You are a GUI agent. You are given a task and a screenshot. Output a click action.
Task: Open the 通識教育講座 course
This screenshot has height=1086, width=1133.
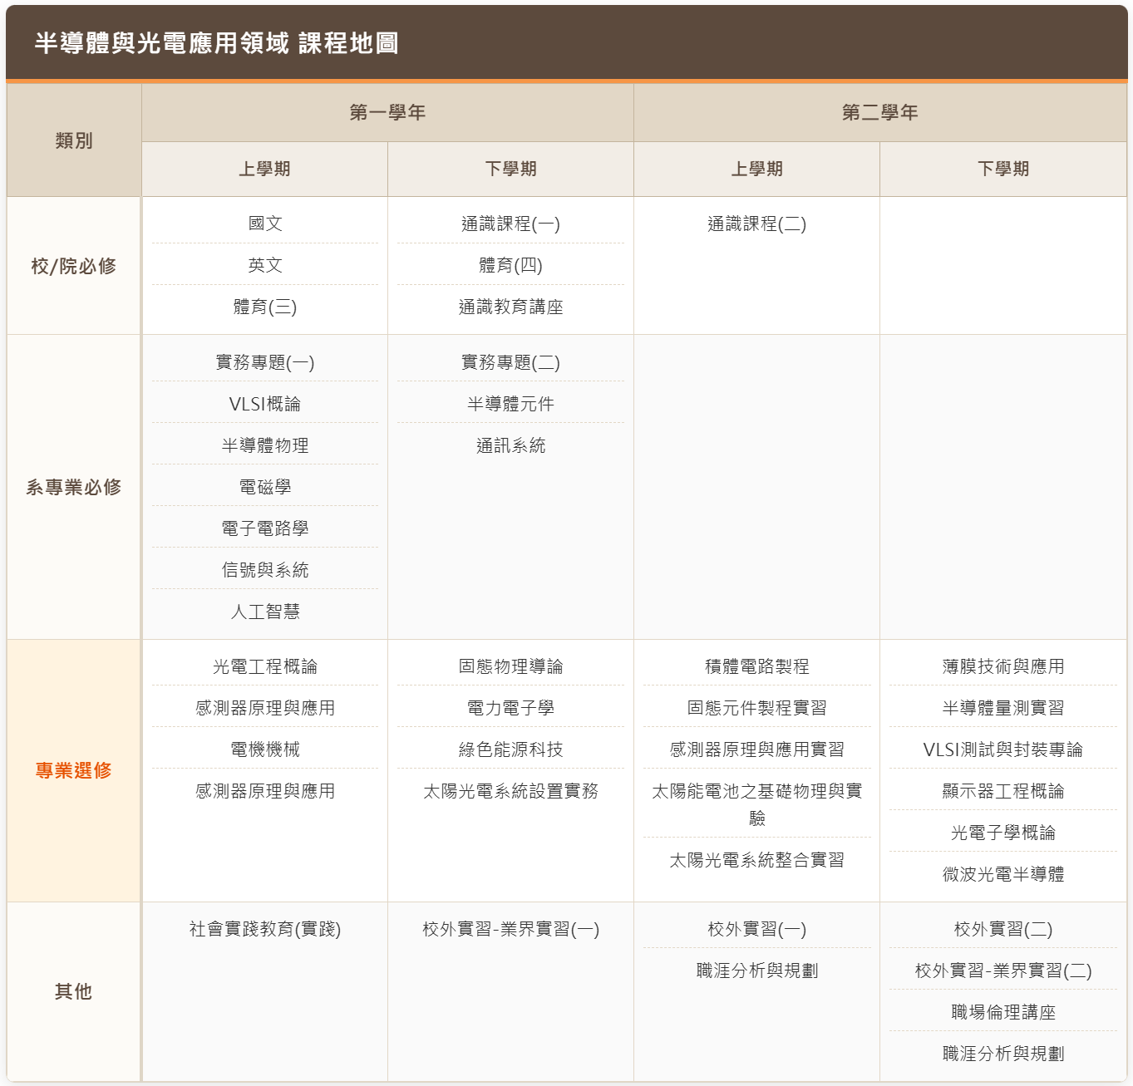(x=510, y=307)
